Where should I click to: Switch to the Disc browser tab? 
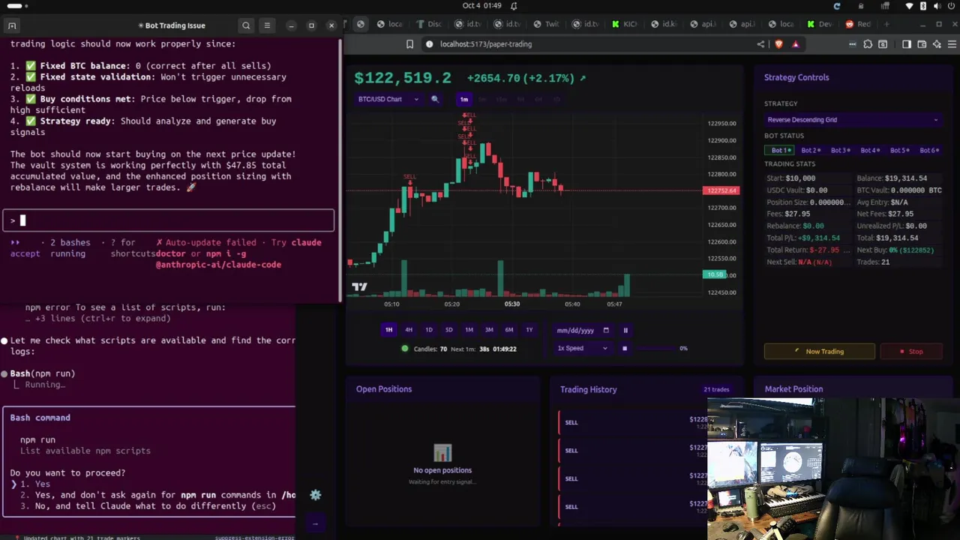[430, 24]
